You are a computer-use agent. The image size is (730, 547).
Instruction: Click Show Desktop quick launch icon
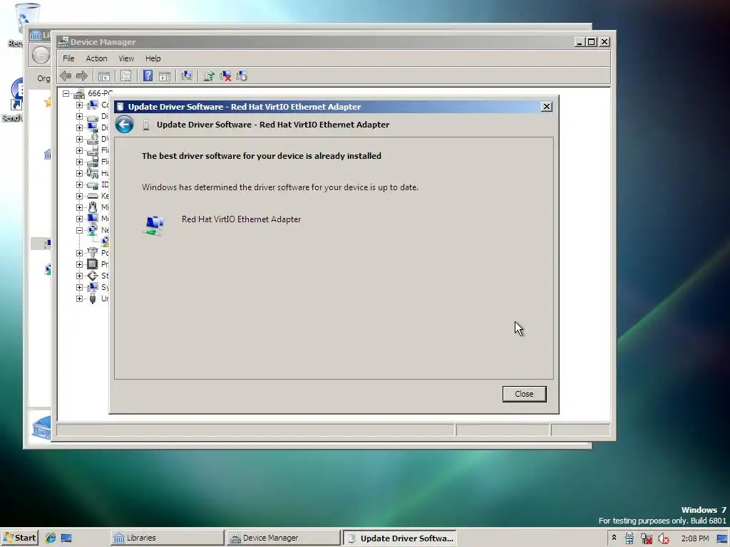[66, 538]
